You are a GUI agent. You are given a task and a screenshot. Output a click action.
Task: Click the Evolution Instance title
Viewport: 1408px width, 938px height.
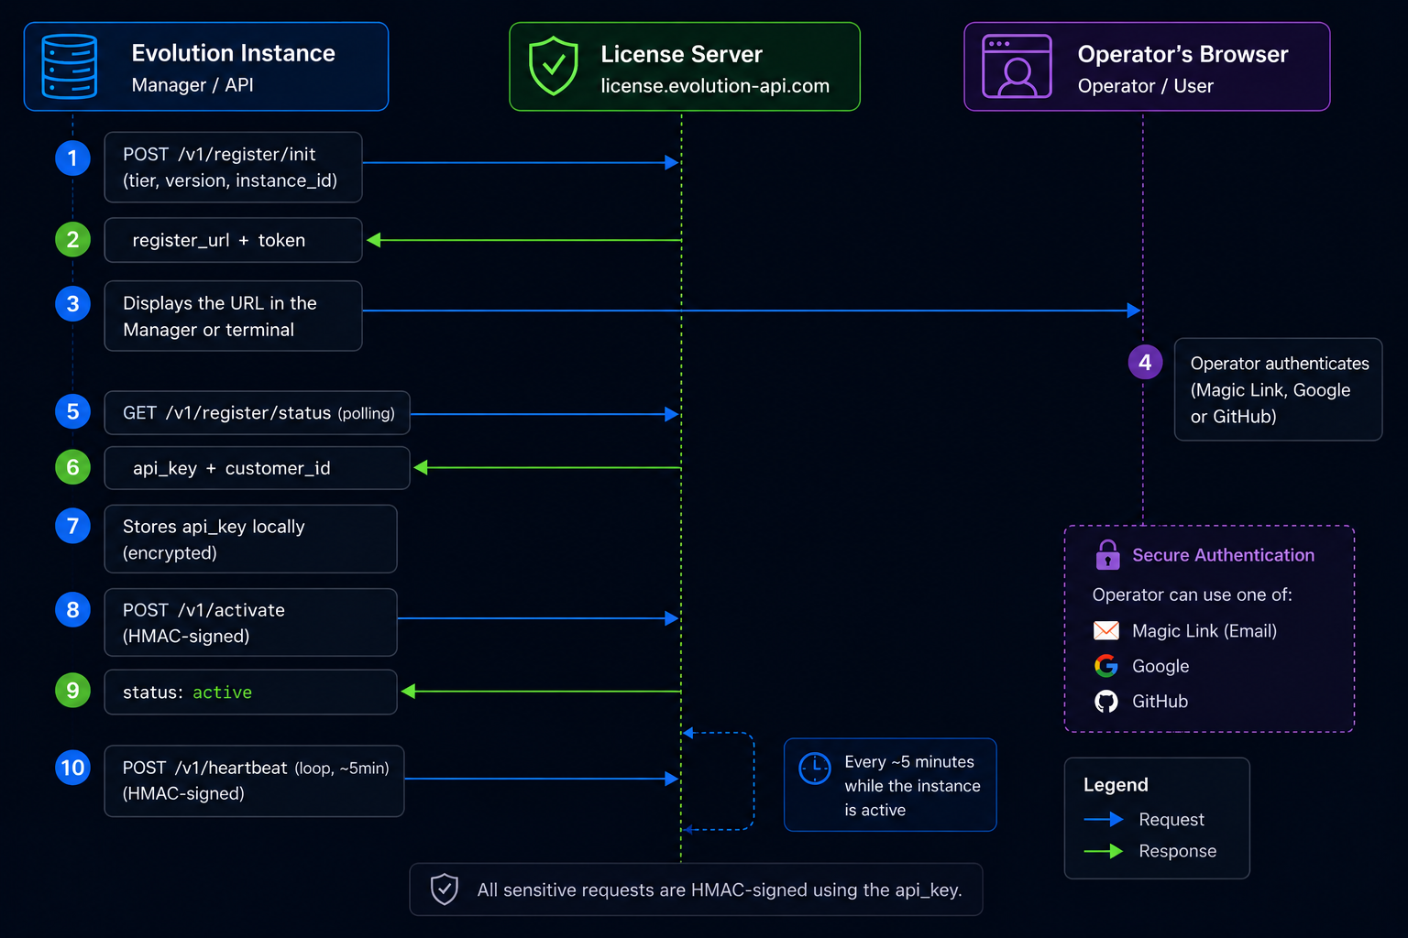pyautogui.click(x=233, y=53)
